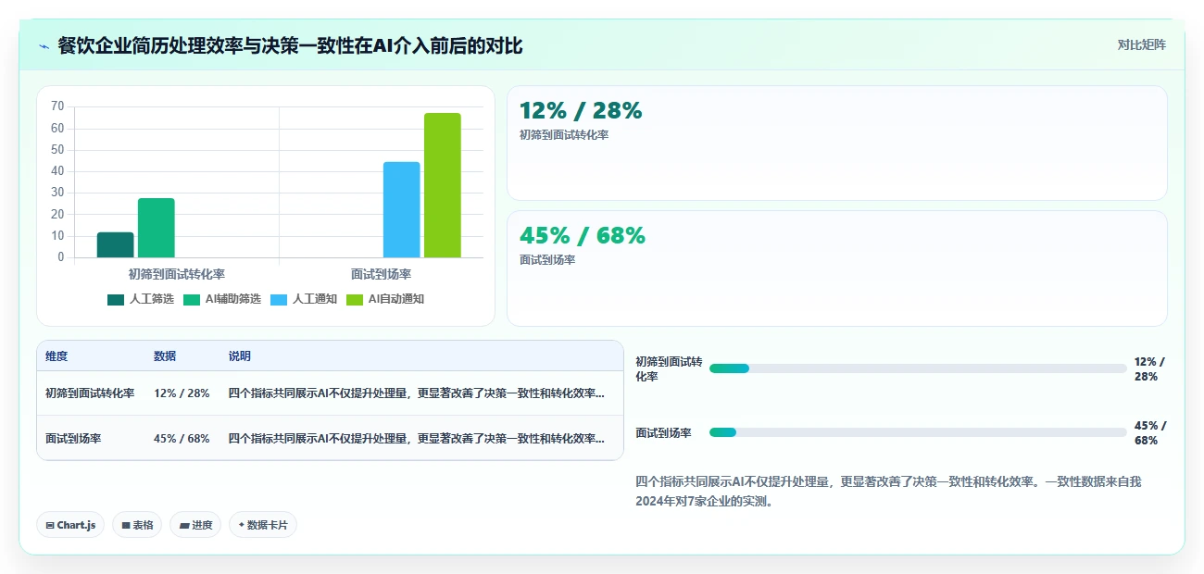Click the 初筛到面试转化率 progress bar
Screen dimensions: 1204x574
point(918,368)
